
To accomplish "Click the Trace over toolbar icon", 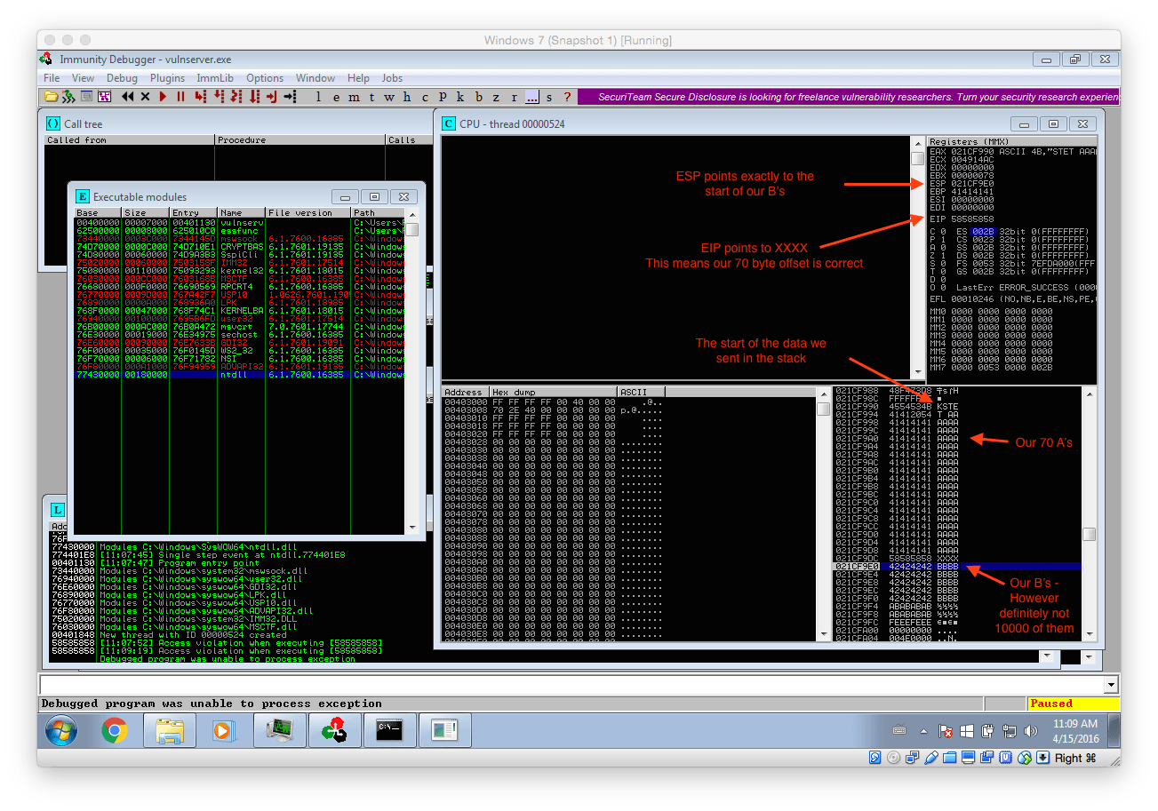I will point(254,96).
